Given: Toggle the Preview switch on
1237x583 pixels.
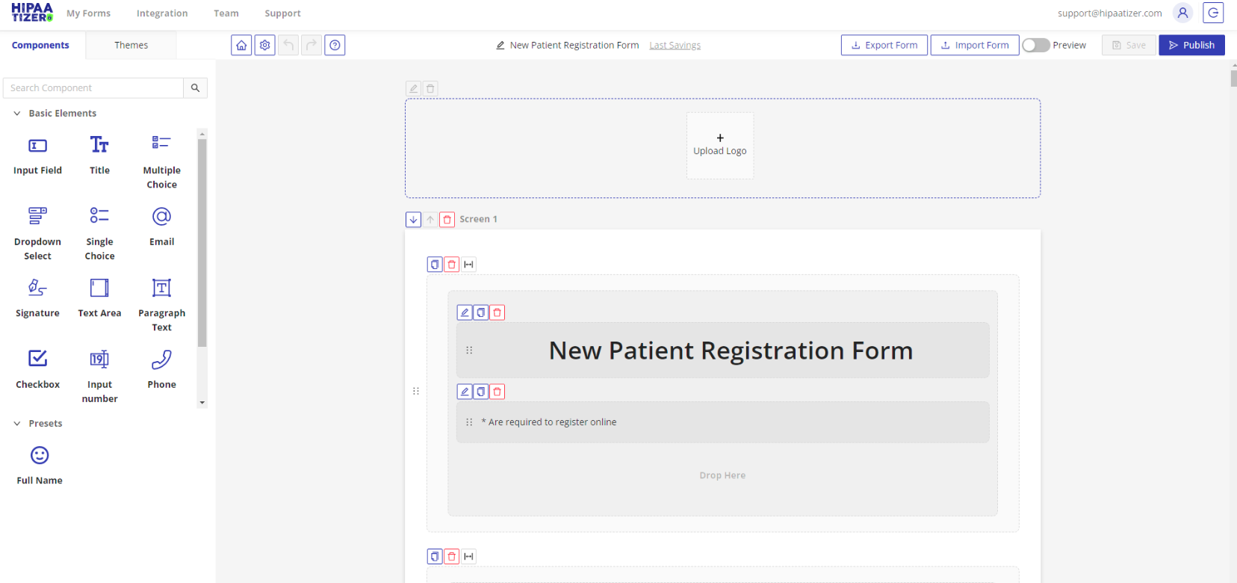Looking at the screenshot, I should (1035, 46).
